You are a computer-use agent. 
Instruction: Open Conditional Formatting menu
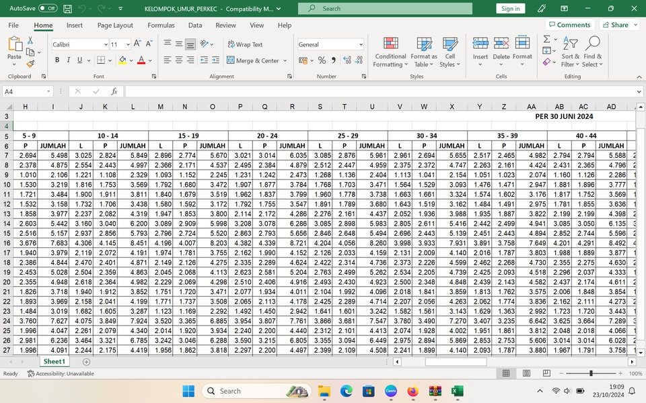pyautogui.click(x=390, y=52)
